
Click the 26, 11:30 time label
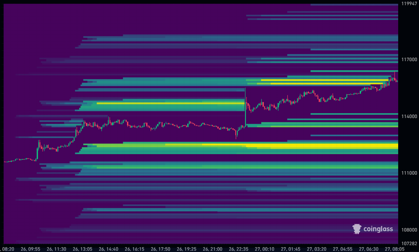pyautogui.click(x=56, y=249)
